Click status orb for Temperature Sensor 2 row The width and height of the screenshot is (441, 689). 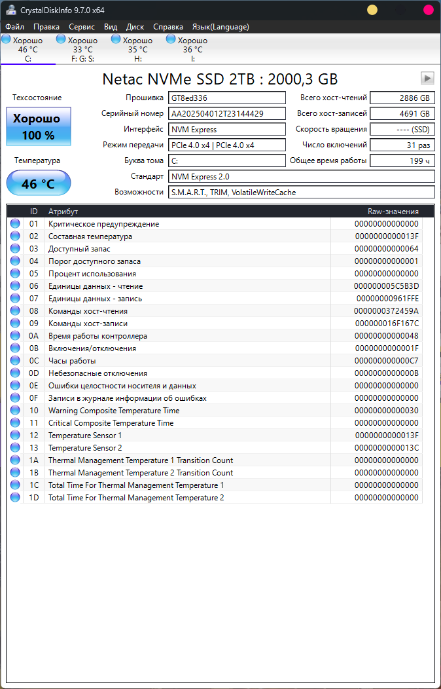click(15, 448)
